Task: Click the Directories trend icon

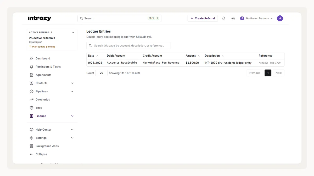Action: pyautogui.click(x=32, y=100)
